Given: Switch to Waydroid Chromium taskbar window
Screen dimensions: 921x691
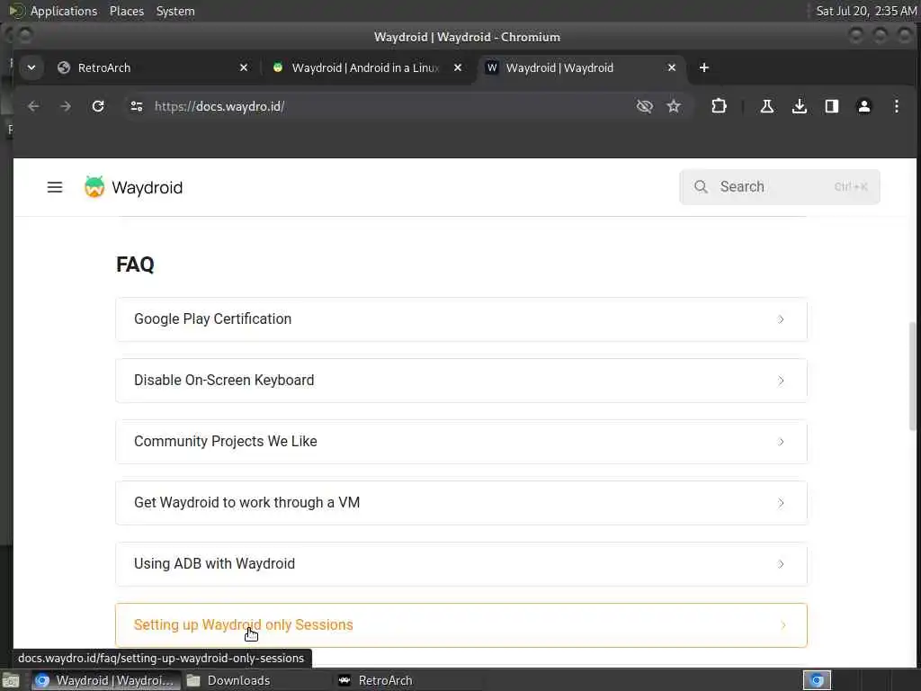Looking at the screenshot, I should pos(106,680).
